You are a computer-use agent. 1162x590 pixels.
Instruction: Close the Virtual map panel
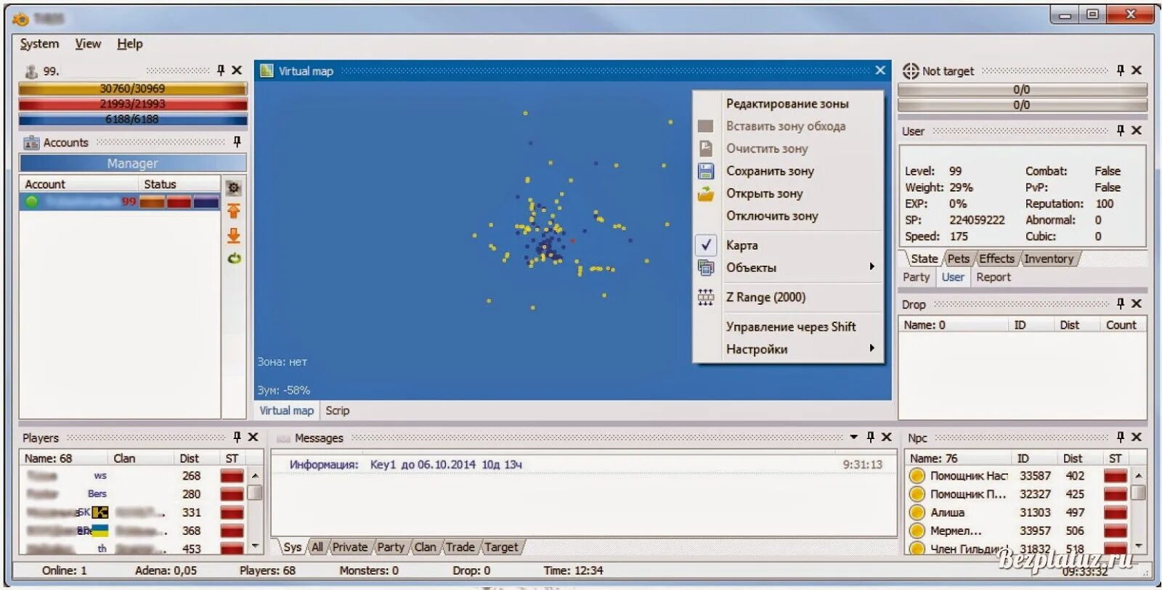(x=880, y=70)
